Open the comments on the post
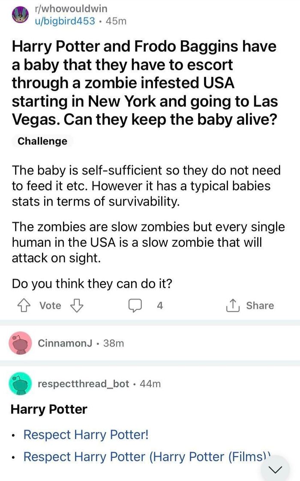This screenshot has height=481, width=300. click(x=135, y=305)
